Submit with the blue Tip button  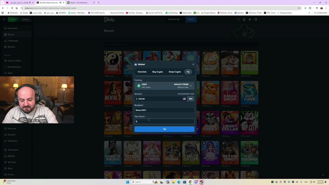(164, 129)
